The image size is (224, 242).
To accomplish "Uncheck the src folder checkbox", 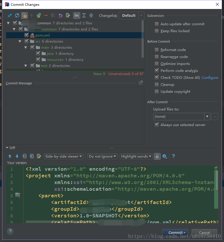I will [x=27, y=41].
